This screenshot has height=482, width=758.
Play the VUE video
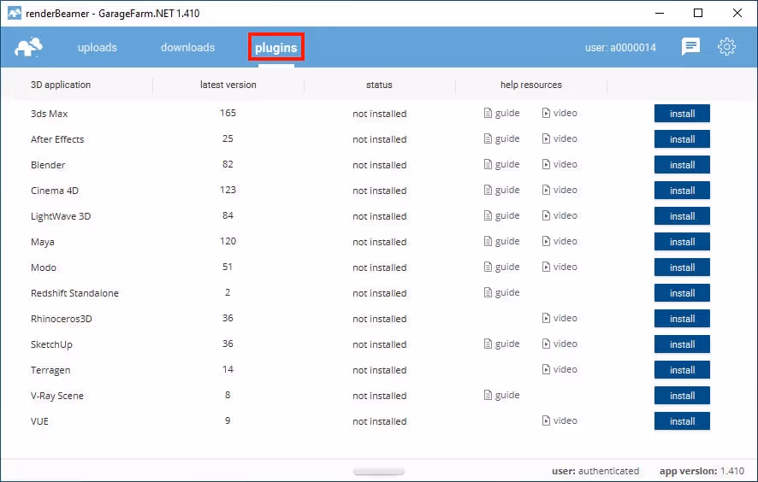point(560,420)
